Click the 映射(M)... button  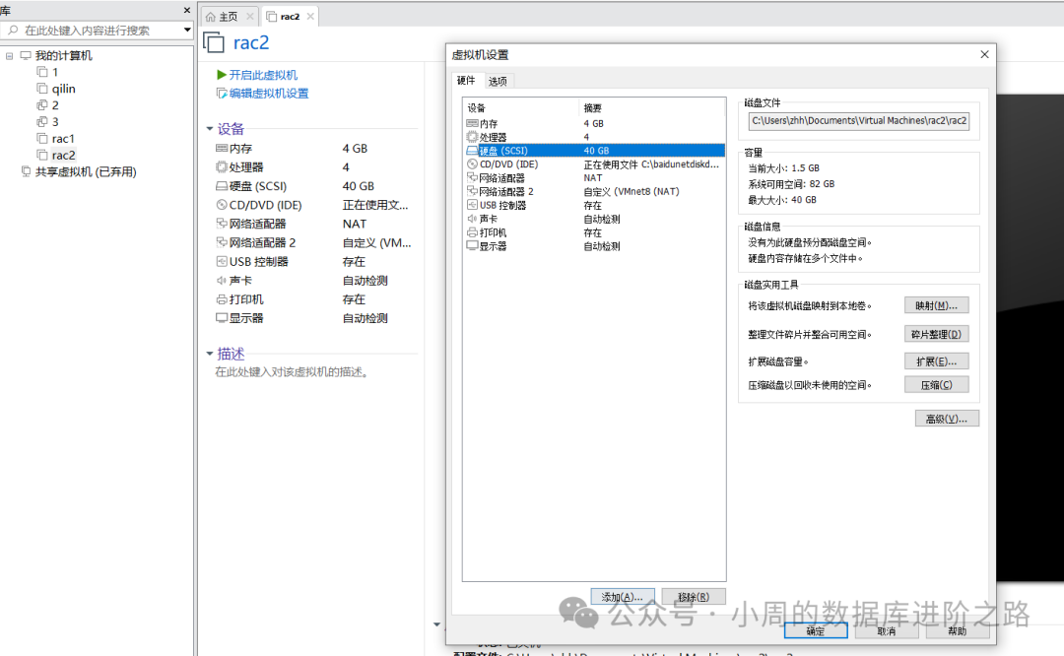click(937, 305)
